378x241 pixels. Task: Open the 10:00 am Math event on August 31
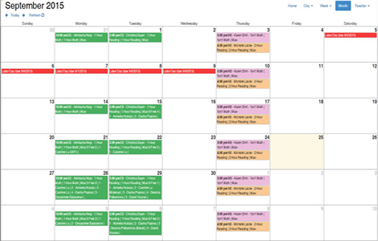tap(81, 38)
